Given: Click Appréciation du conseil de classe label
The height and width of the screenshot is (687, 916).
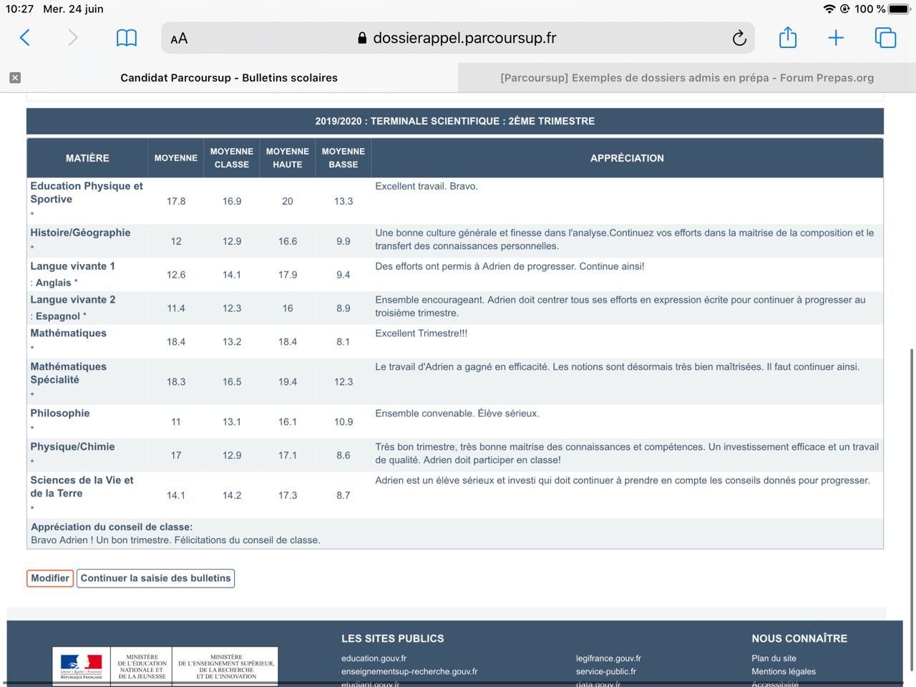Looking at the screenshot, I should (112, 527).
